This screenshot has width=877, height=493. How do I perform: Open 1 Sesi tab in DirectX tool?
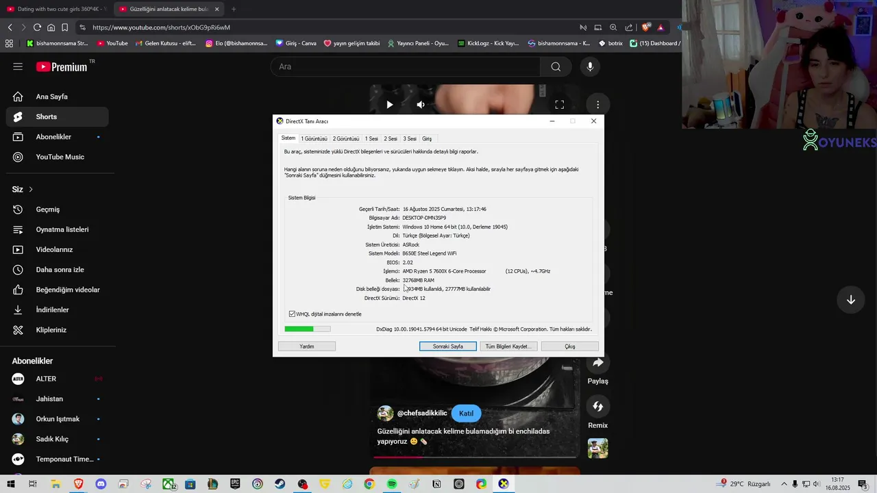pyautogui.click(x=371, y=138)
